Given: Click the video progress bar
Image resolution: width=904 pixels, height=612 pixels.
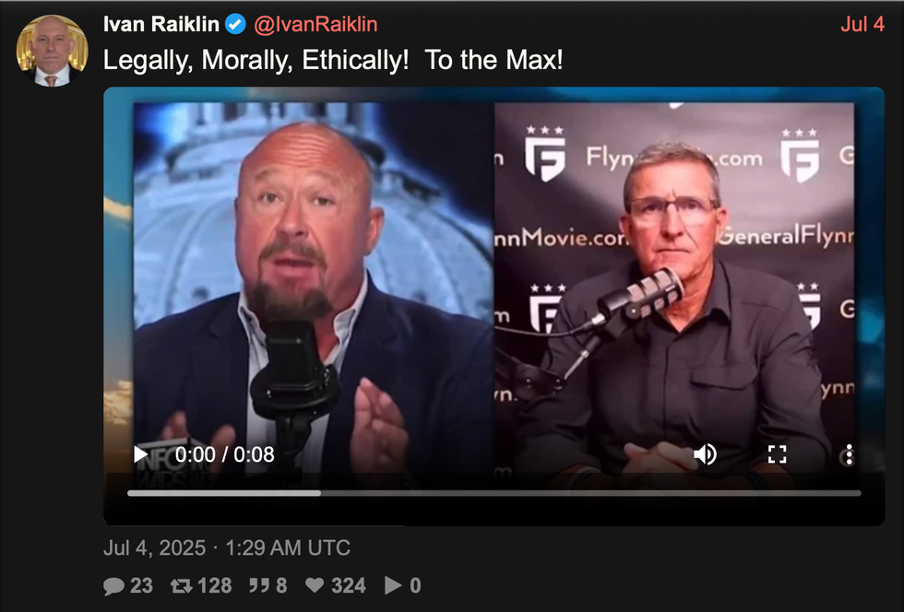Looking at the screenshot, I should [x=494, y=493].
